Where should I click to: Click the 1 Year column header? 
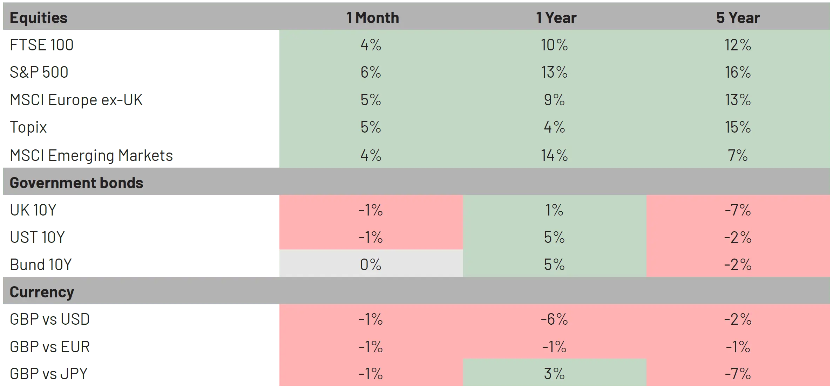(x=556, y=17)
